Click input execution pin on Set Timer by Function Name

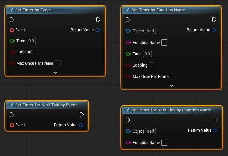[128, 20]
